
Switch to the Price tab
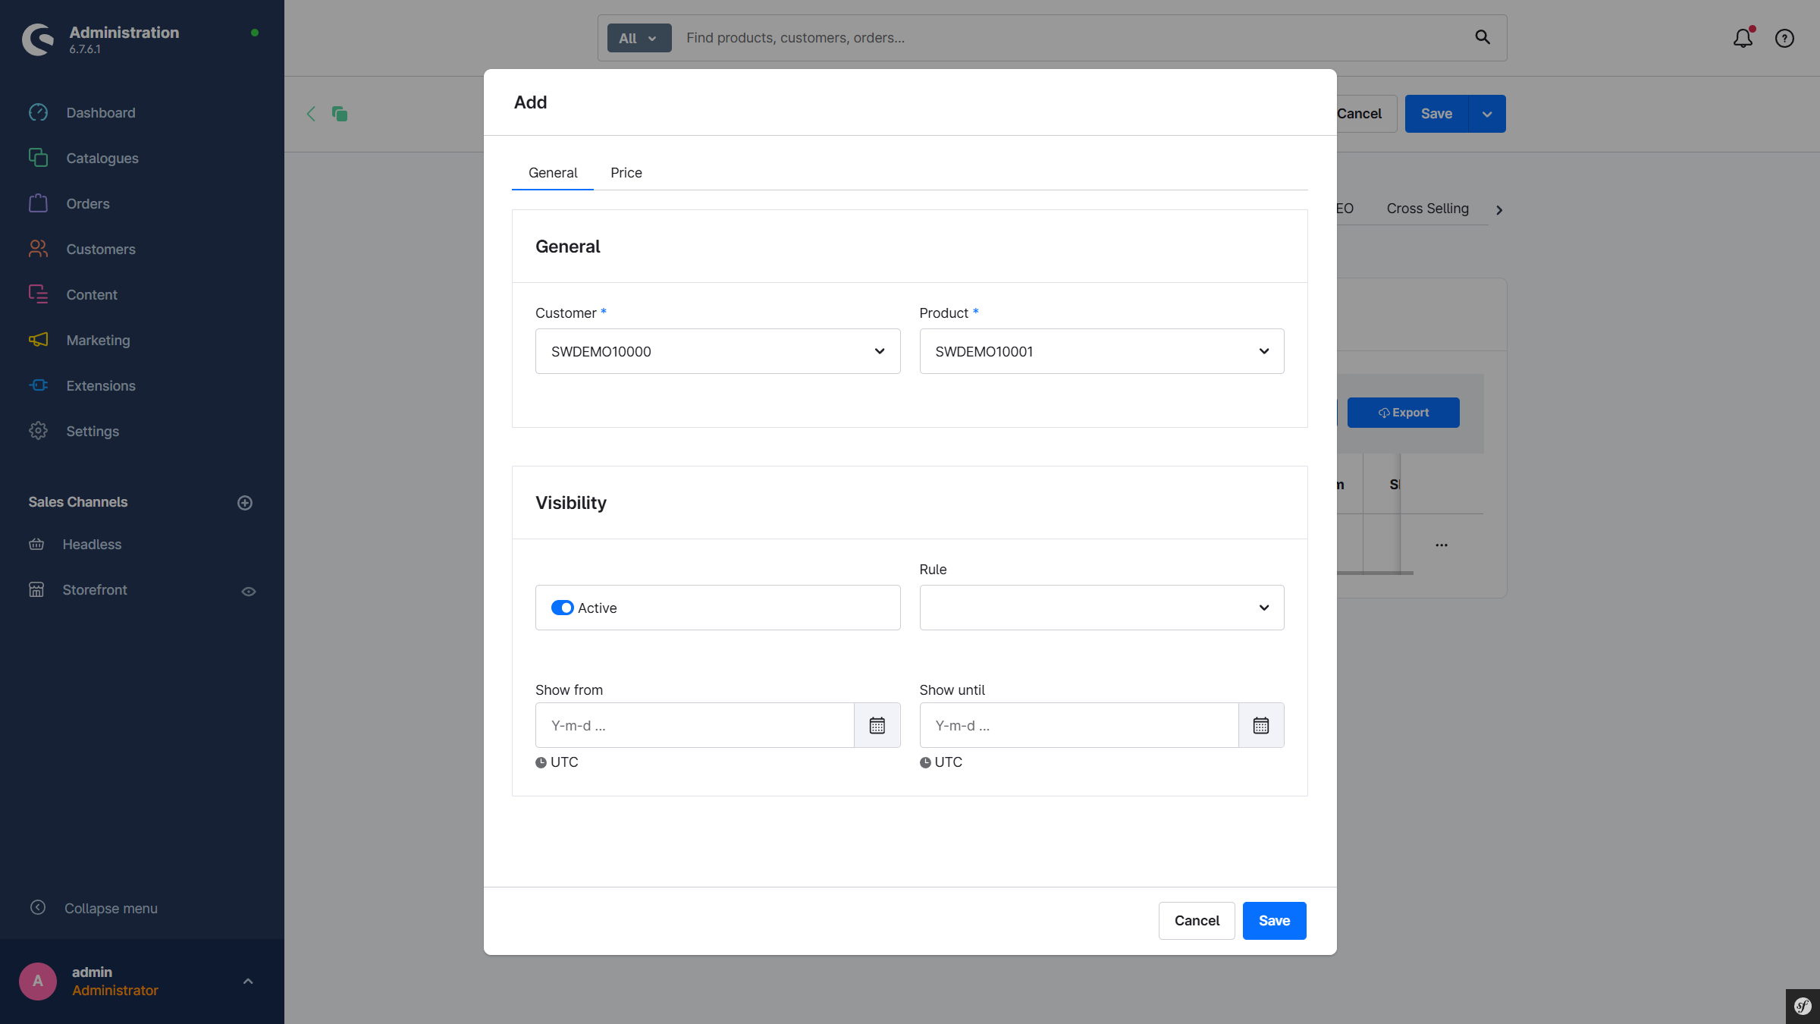click(x=626, y=172)
